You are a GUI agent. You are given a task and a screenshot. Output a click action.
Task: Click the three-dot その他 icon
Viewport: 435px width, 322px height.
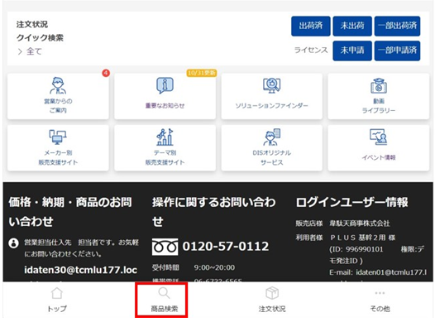[380, 293]
